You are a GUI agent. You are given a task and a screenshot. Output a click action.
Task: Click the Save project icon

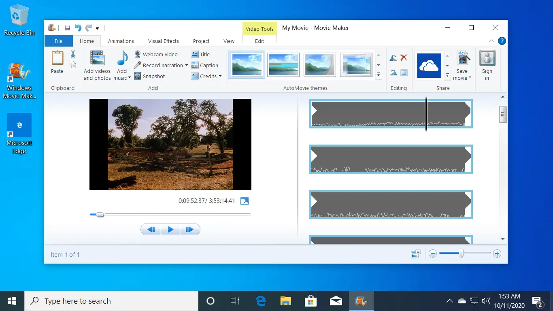(68, 28)
